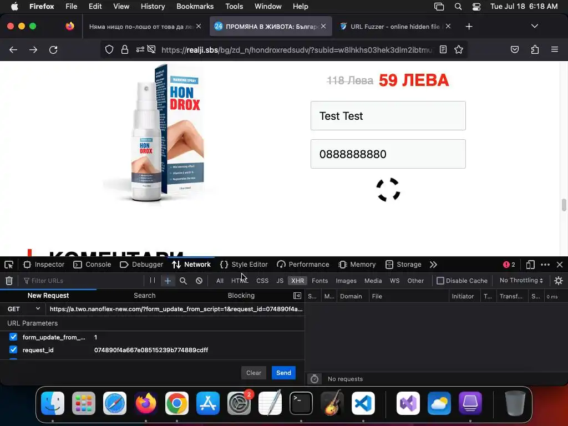The height and width of the screenshot is (426, 568).
Task: Click the phone number field
Action: (x=388, y=154)
